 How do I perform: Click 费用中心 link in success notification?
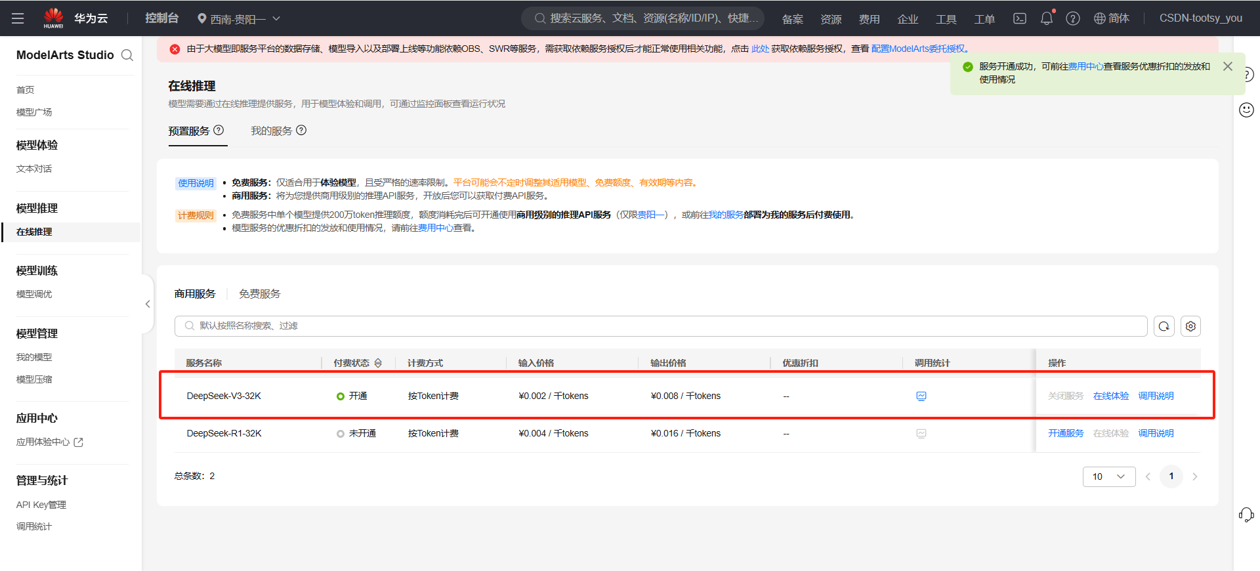point(1085,66)
